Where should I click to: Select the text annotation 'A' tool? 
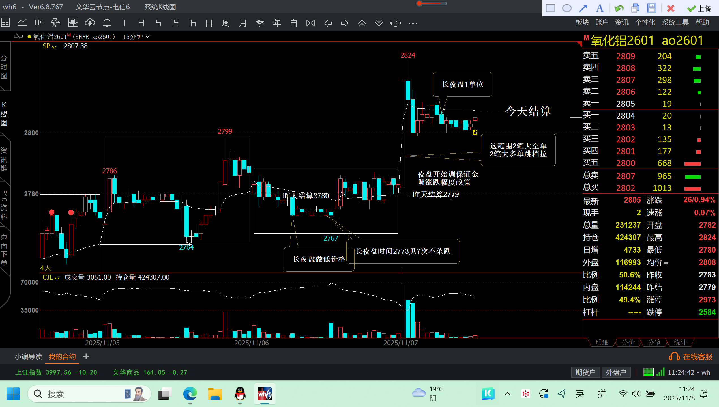pyautogui.click(x=599, y=8)
